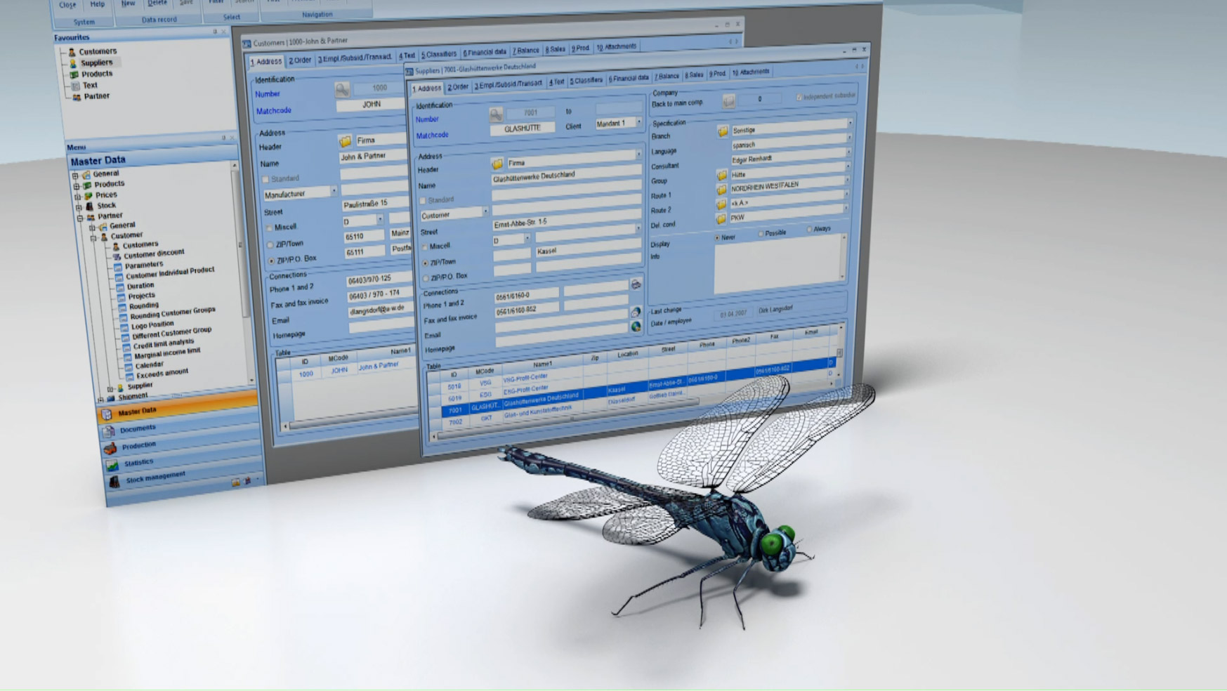Open the Documents module icon
Screen dimensions: 1227x691
click(109, 431)
